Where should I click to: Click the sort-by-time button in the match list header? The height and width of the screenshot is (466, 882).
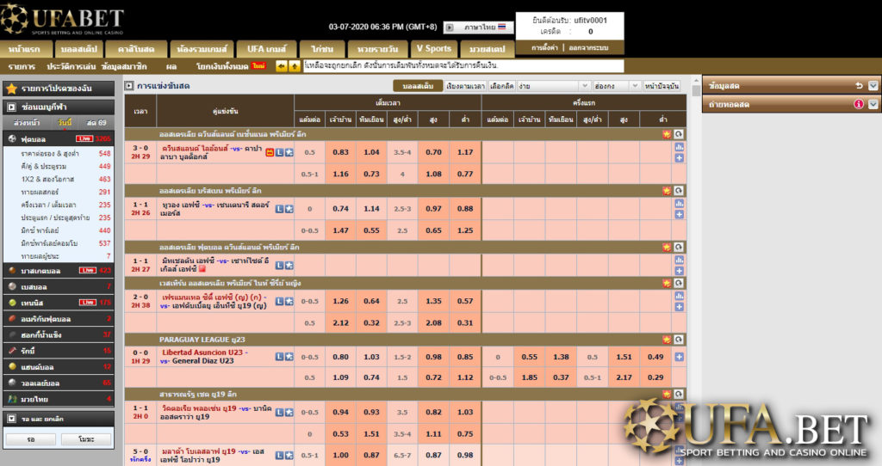tap(465, 86)
